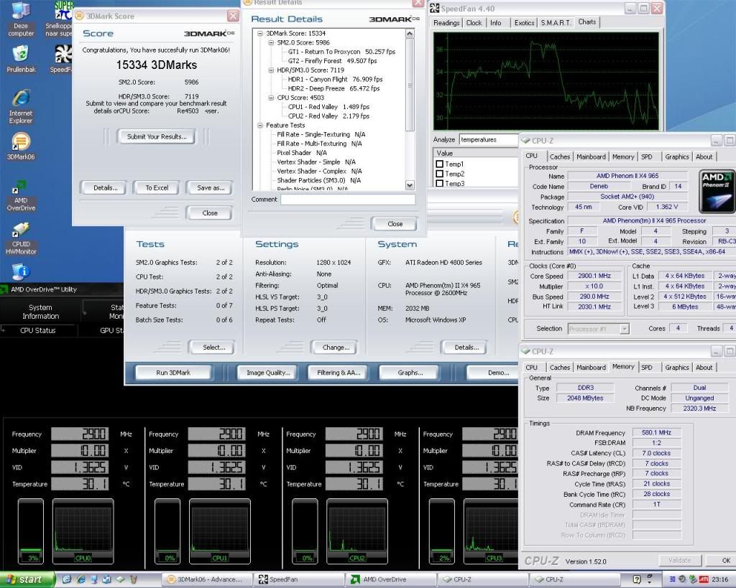
Task: Click the Comment text field
Action: 347,200
